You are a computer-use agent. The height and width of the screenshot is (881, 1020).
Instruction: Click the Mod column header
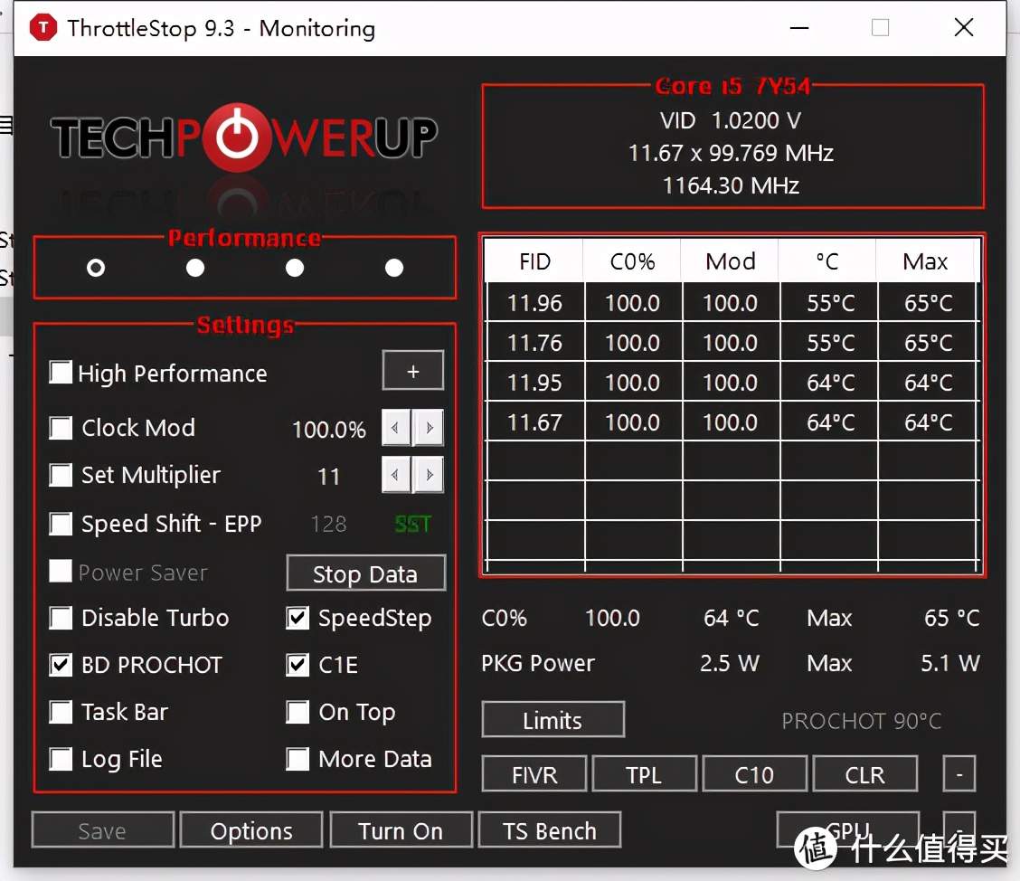coord(730,261)
